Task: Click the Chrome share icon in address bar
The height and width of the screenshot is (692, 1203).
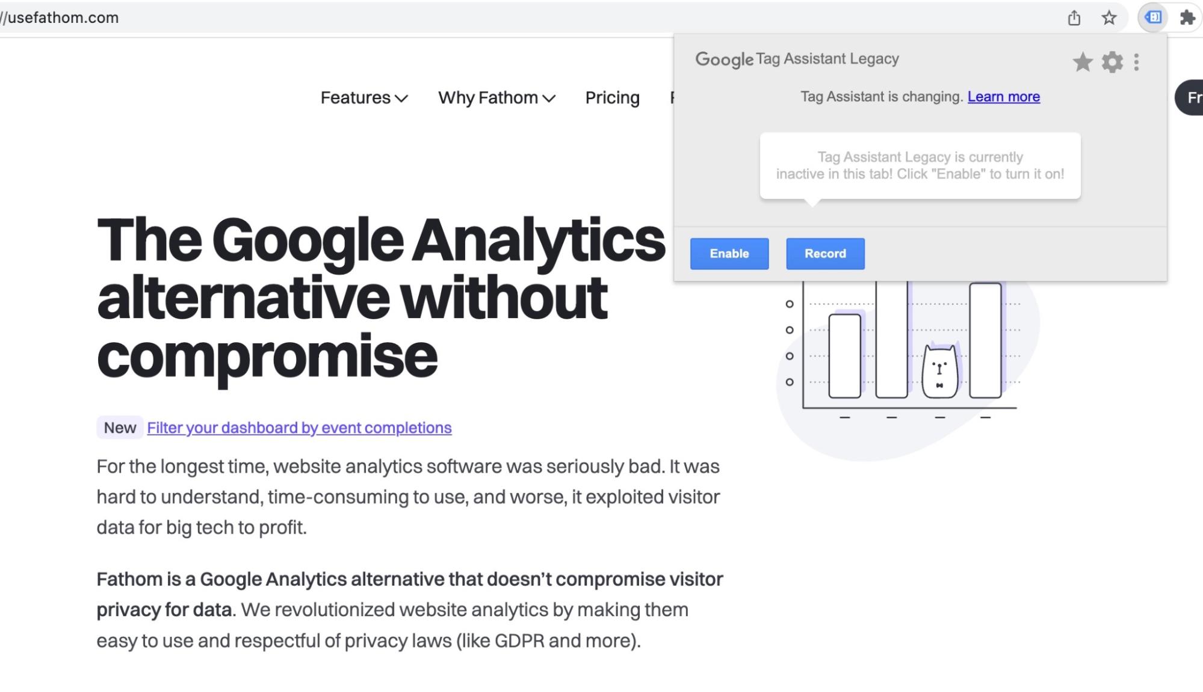Action: point(1074,18)
